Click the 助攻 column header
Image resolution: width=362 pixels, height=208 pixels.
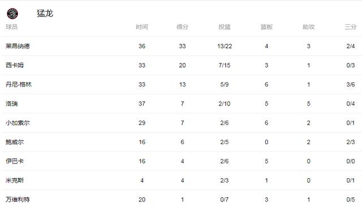click(308, 27)
